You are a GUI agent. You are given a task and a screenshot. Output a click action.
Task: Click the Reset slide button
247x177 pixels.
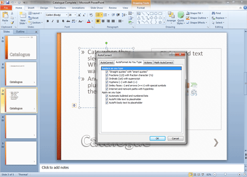click(x=34, y=18)
